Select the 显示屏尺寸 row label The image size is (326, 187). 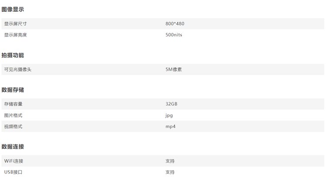[15, 24]
